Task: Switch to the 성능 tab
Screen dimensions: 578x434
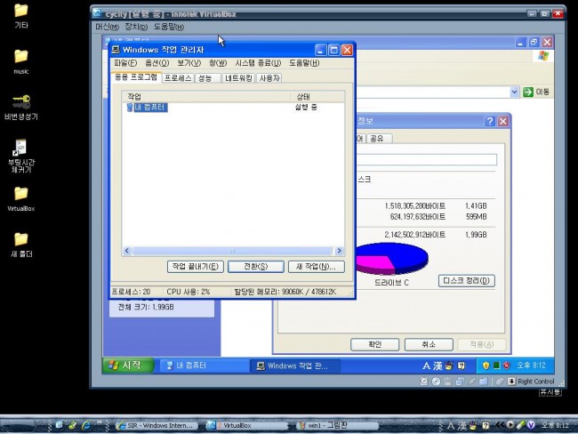Action: pos(205,78)
